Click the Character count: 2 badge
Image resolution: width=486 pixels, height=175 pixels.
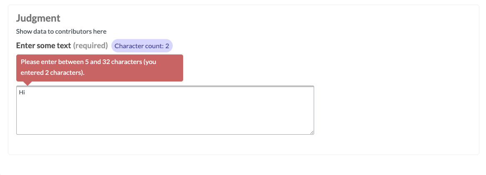[142, 46]
